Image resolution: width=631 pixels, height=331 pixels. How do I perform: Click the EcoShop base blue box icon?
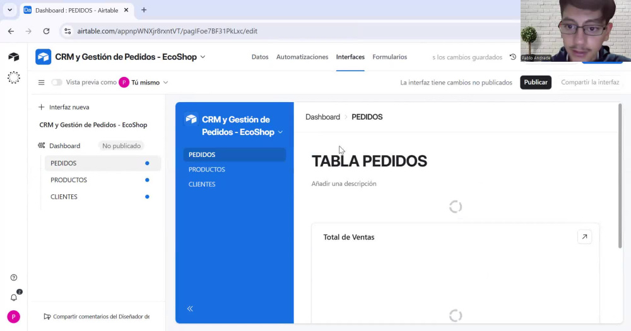point(43,57)
